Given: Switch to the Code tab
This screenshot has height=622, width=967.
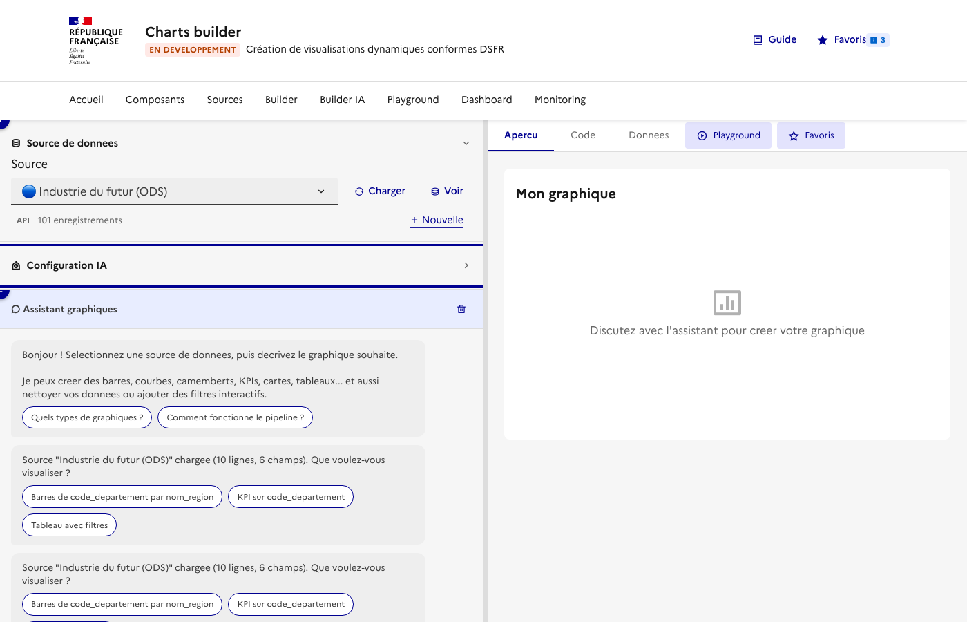Looking at the screenshot, I should pos(582,135).
